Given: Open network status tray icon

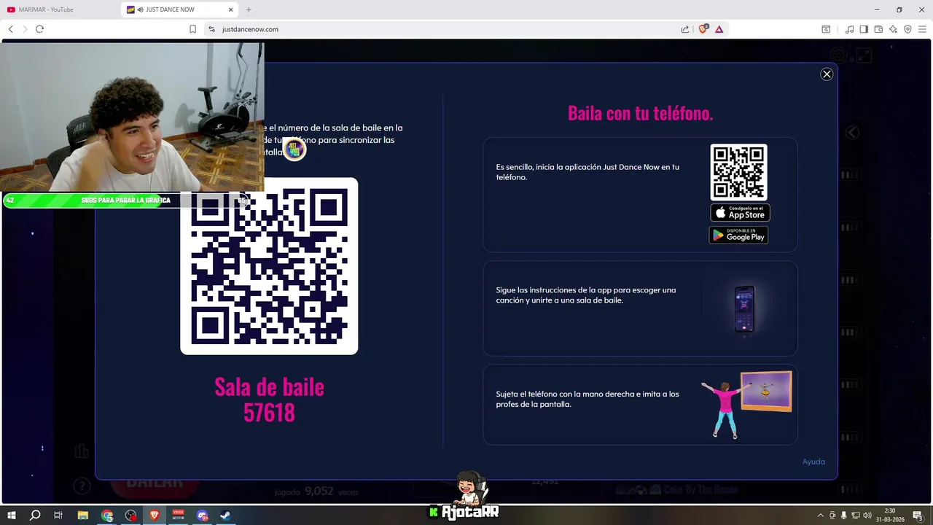Looking at the screenshot, I should (x=856, y=516).
